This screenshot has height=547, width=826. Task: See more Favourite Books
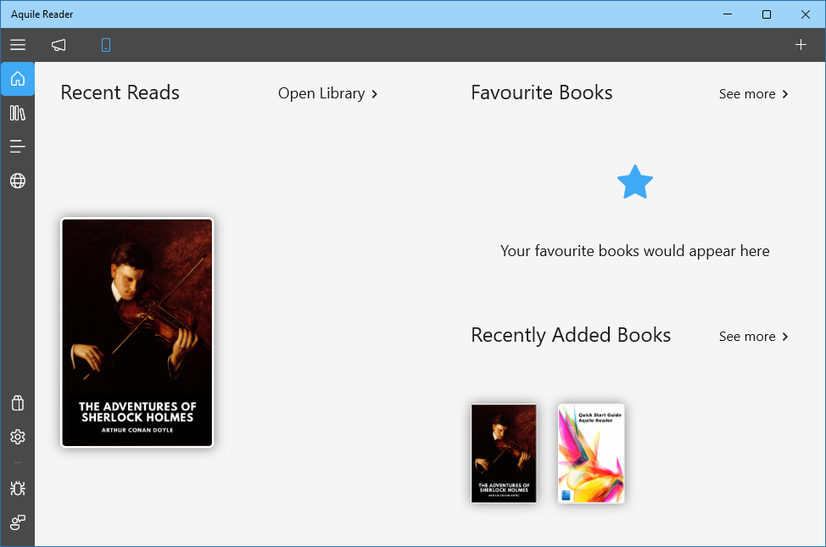753,94
